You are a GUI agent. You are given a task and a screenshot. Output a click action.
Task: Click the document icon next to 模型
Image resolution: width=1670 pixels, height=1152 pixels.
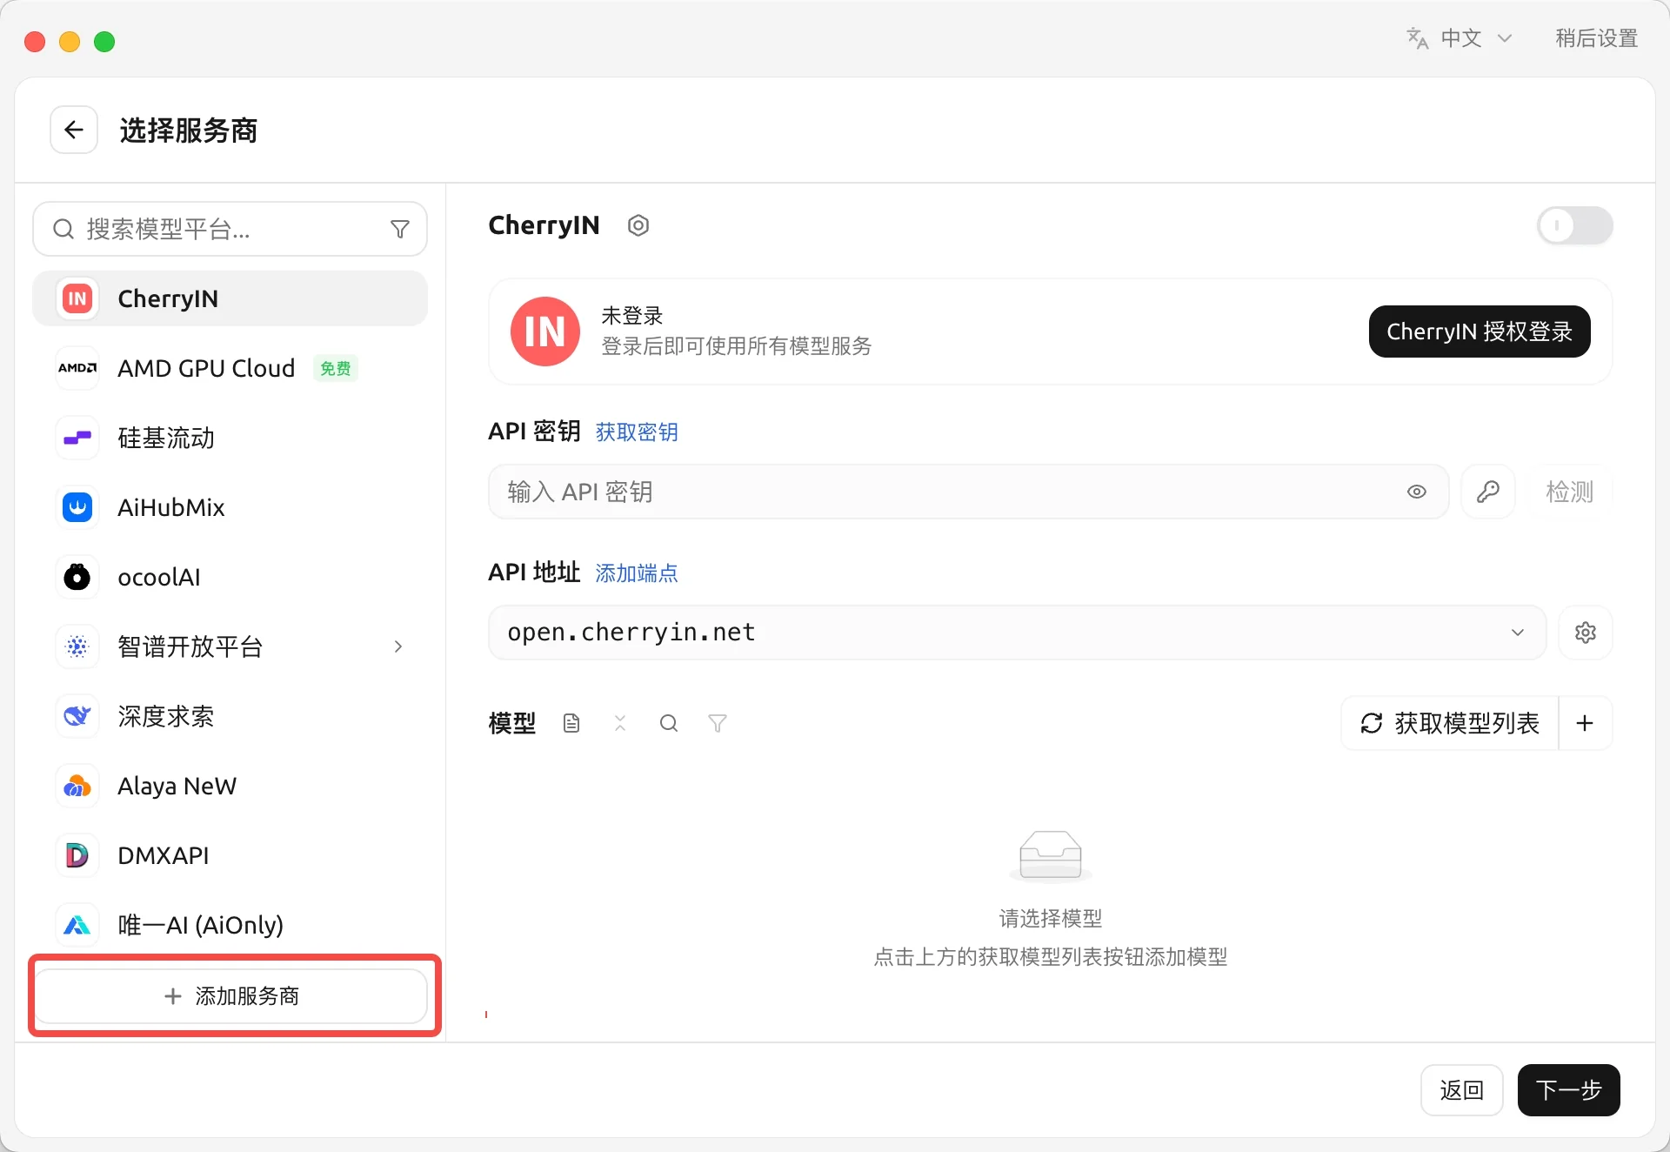click(571, 723)
